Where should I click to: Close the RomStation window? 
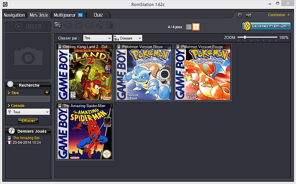tap(288, 3)
